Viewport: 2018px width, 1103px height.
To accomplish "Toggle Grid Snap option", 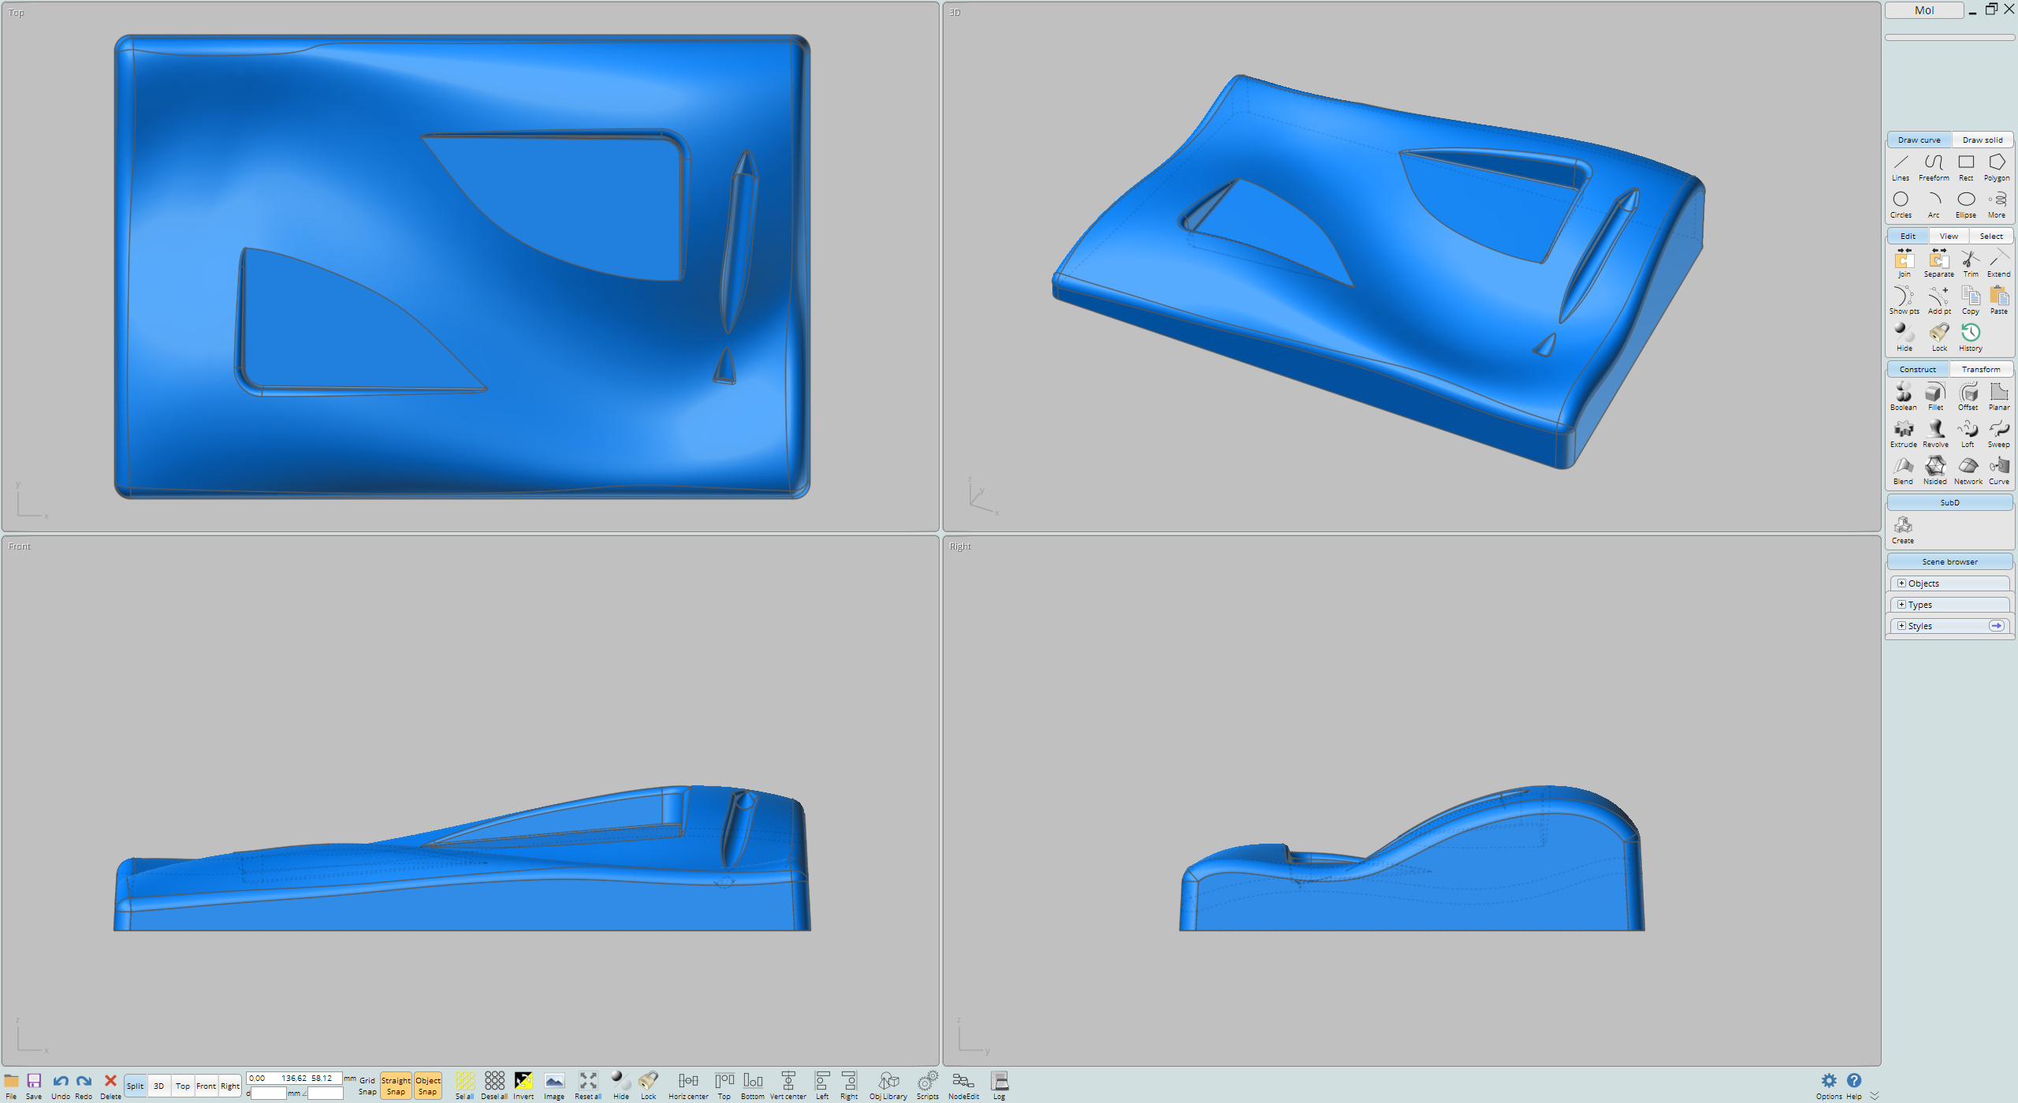I will pos(367,1086).
